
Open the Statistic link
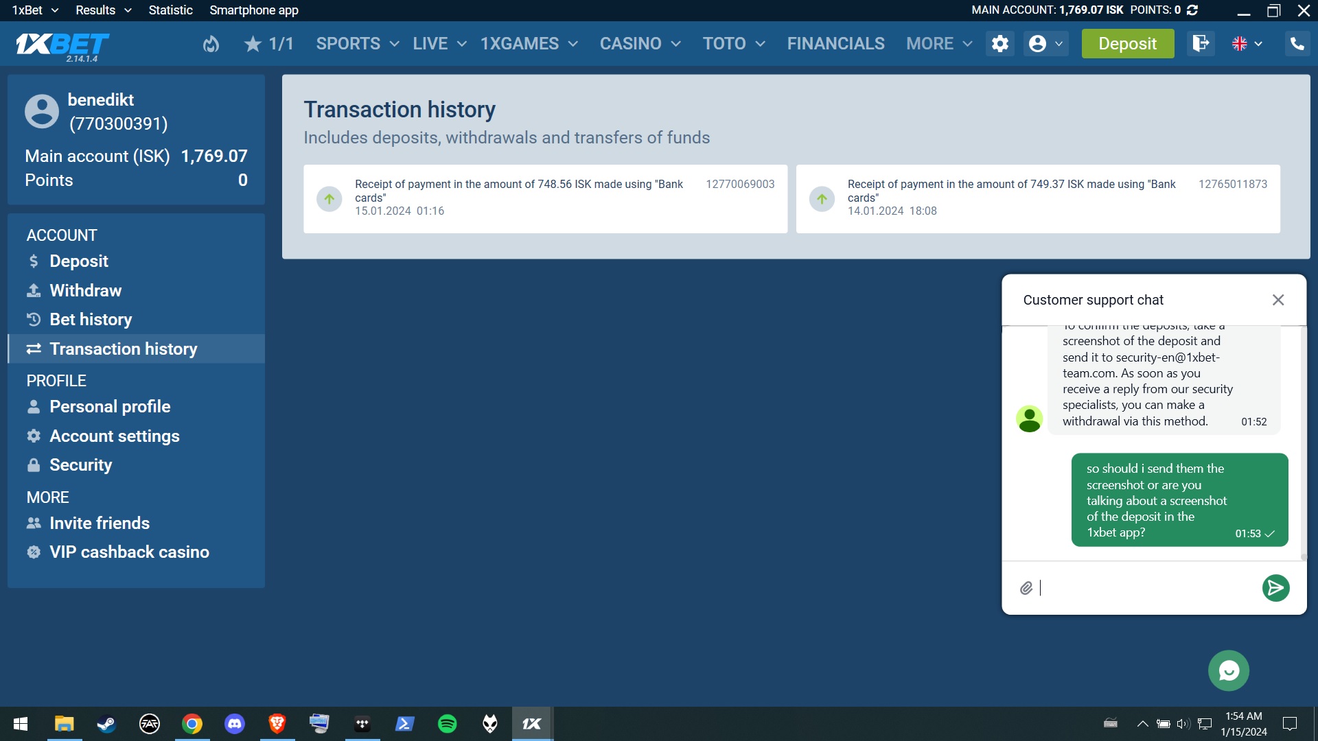170,10
